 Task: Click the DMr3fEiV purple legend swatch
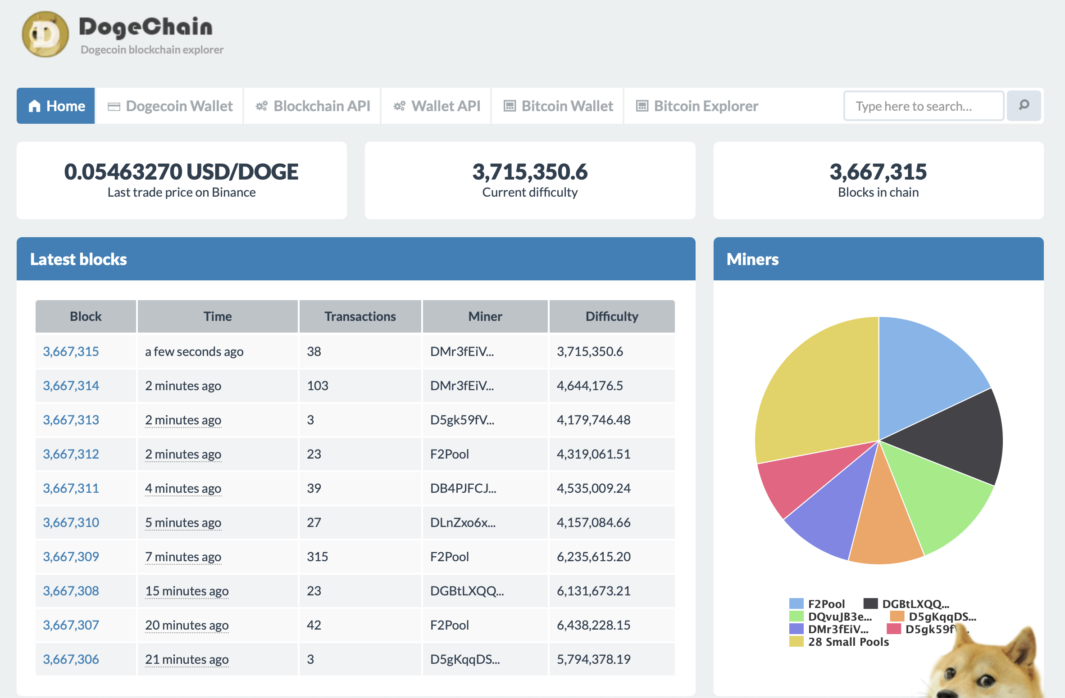point(796,629)
